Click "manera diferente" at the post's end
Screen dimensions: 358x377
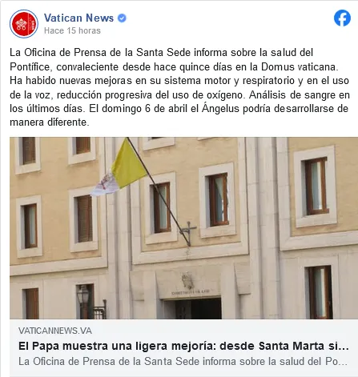(x=50, y=122)
